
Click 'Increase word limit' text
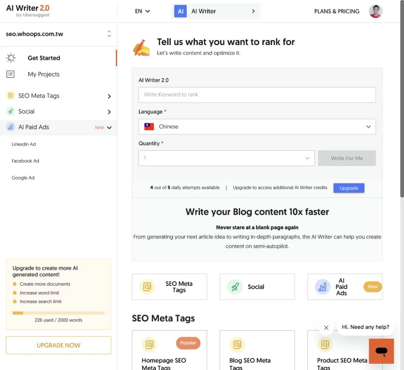[x=40, y=293]
